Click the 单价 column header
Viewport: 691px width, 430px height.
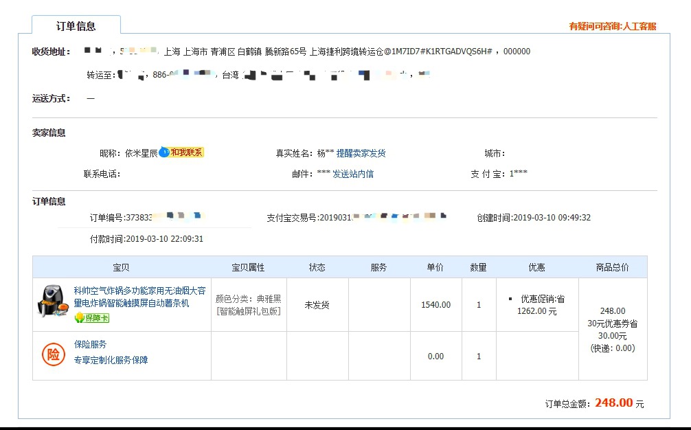pyautogui.click(x=435, y=267)
